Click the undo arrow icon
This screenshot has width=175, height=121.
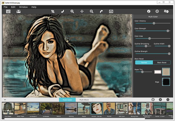pyautogui.click(x=63, y=11)
